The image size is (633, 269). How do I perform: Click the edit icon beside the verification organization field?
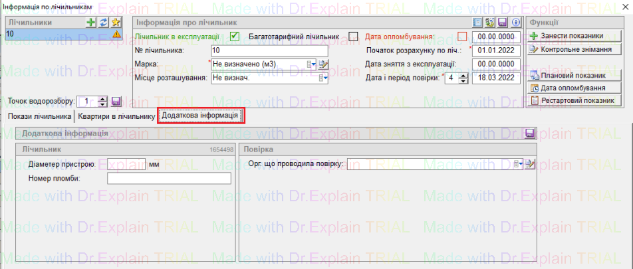530,164
